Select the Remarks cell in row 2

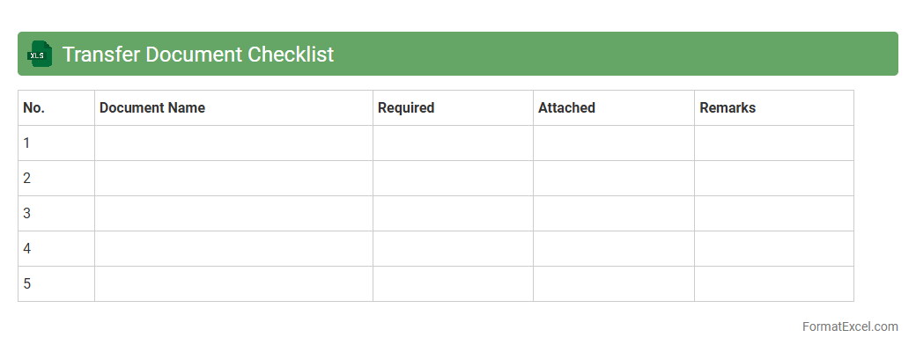773,179
